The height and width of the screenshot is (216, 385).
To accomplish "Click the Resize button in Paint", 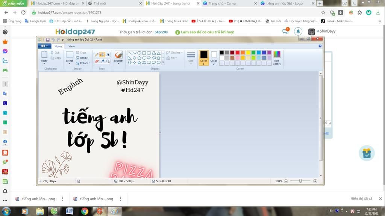I will point(82,58).
